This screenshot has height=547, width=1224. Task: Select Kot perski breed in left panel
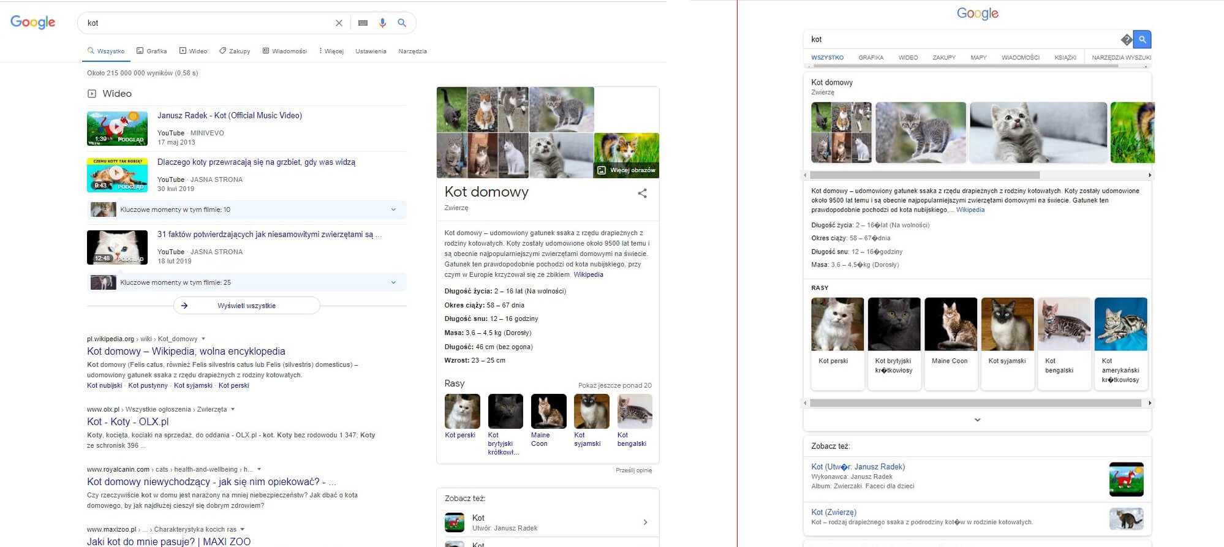tap(462, 417)
